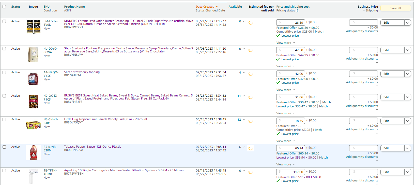Open the Aquaking Water Filtration System link
The image size is (415, 185).
coord(124,170)
